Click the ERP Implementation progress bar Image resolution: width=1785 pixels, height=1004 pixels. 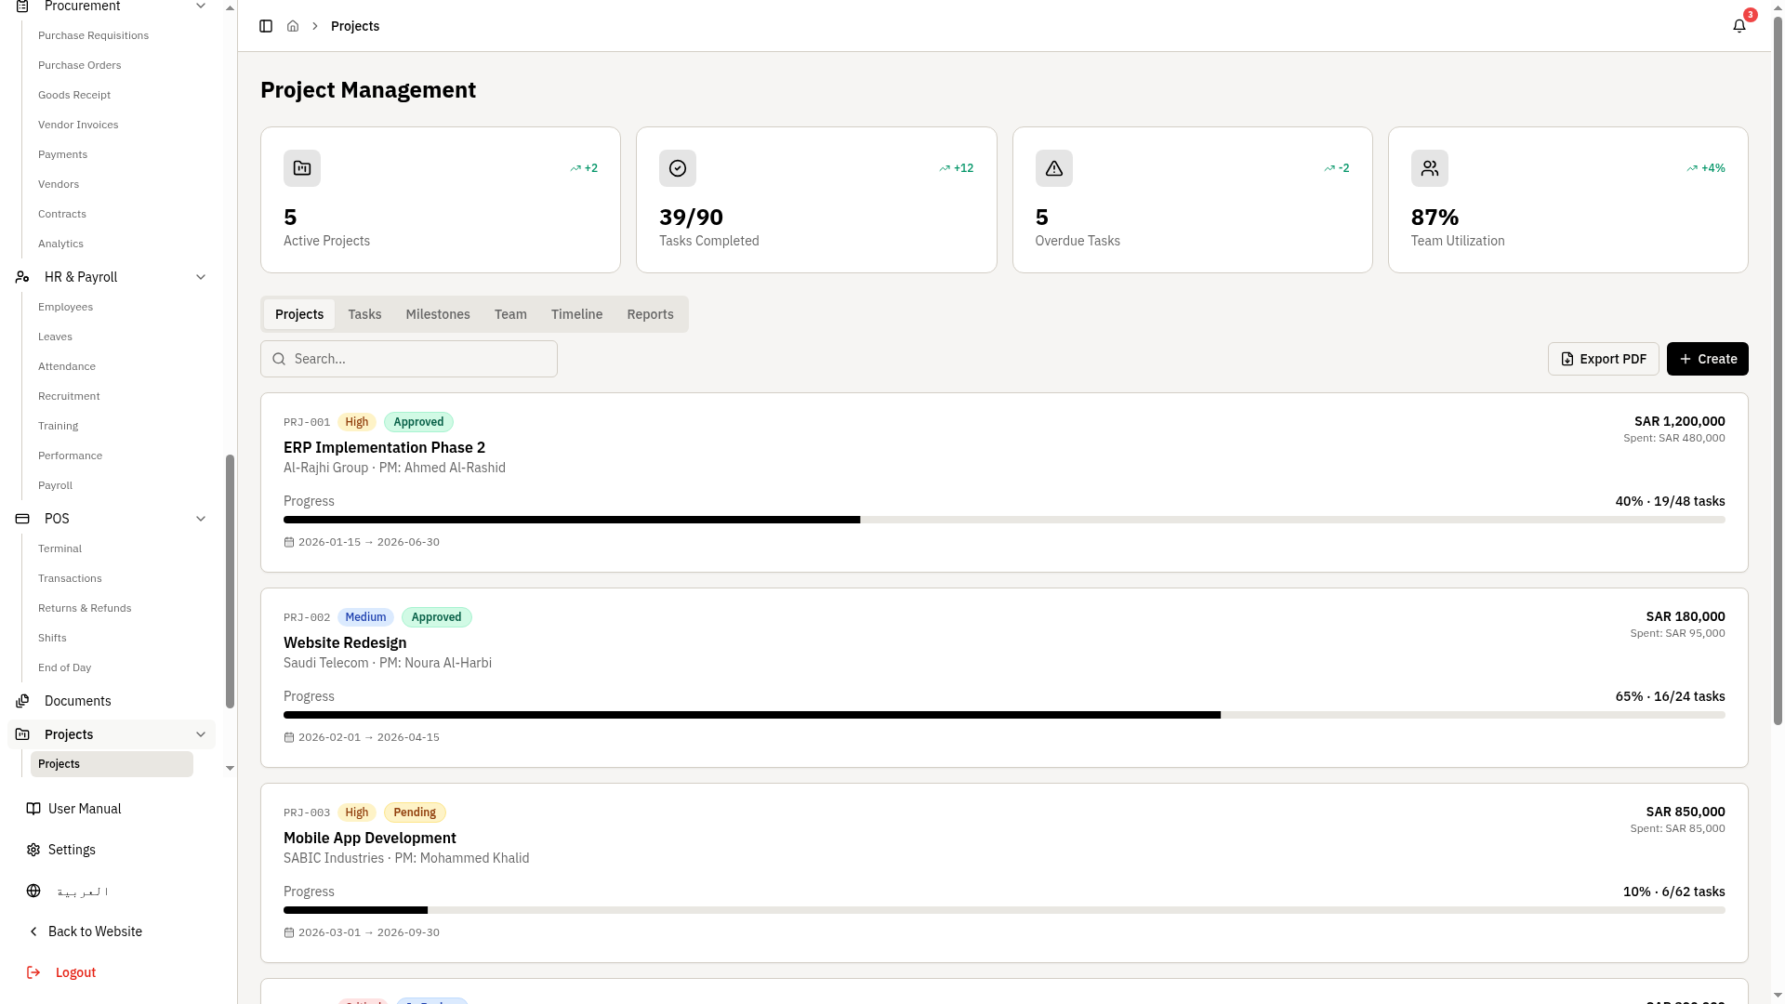click(1004, 520)
